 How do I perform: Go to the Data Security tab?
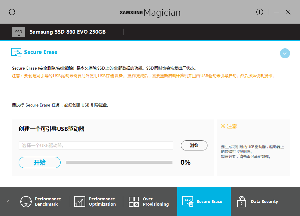[264, 202]
